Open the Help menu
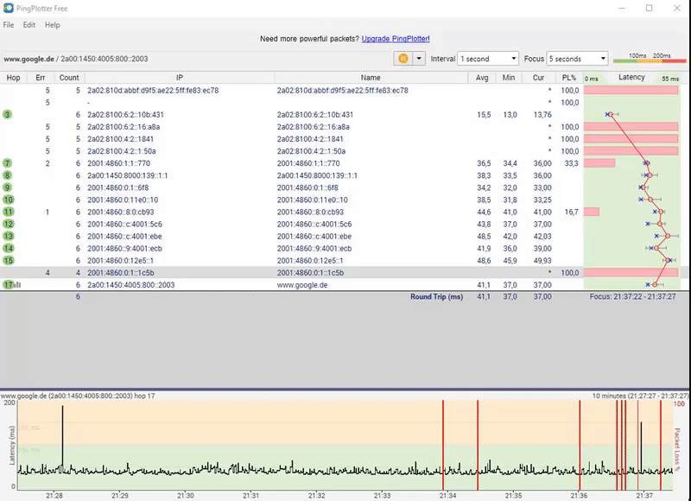This screenshot has height=501, width=691. coord(53,25)
